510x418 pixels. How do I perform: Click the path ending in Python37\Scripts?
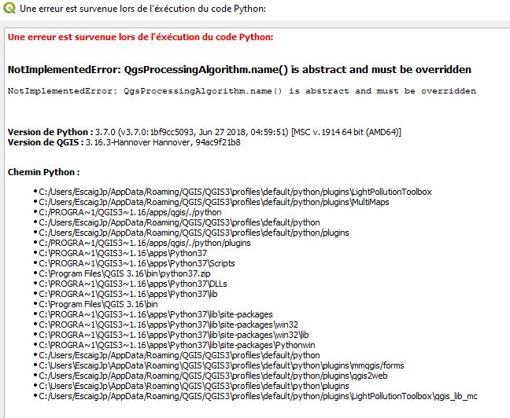(x=137, y=263)
